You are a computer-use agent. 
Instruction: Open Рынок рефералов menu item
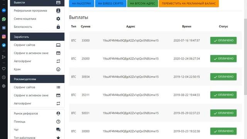pos(37,114)
